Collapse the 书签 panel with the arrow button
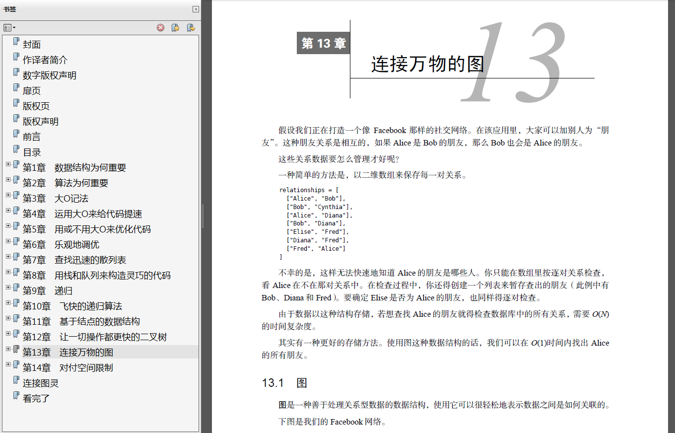Image resolution: width=675 pixels, height=433 pixels. (196, 9)
